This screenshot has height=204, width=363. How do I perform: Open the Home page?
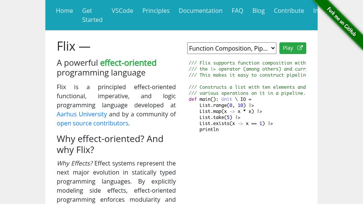[x=64, y=11]
